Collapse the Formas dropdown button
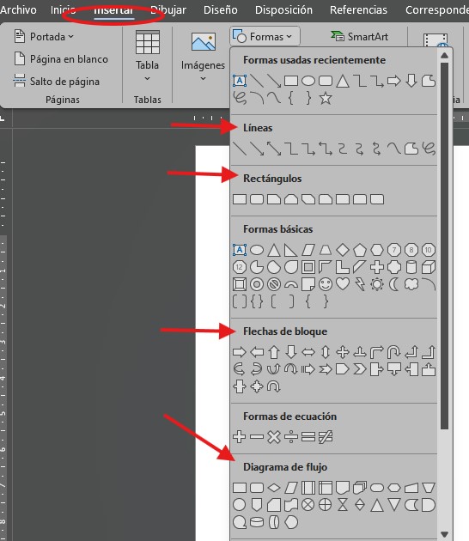469x541 pixels. [x=265, y=36]
